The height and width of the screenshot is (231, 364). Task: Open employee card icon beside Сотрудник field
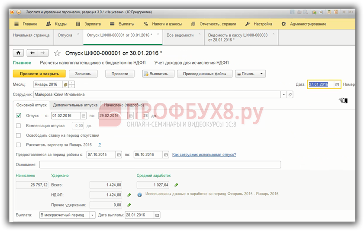[x=290, y=95]
